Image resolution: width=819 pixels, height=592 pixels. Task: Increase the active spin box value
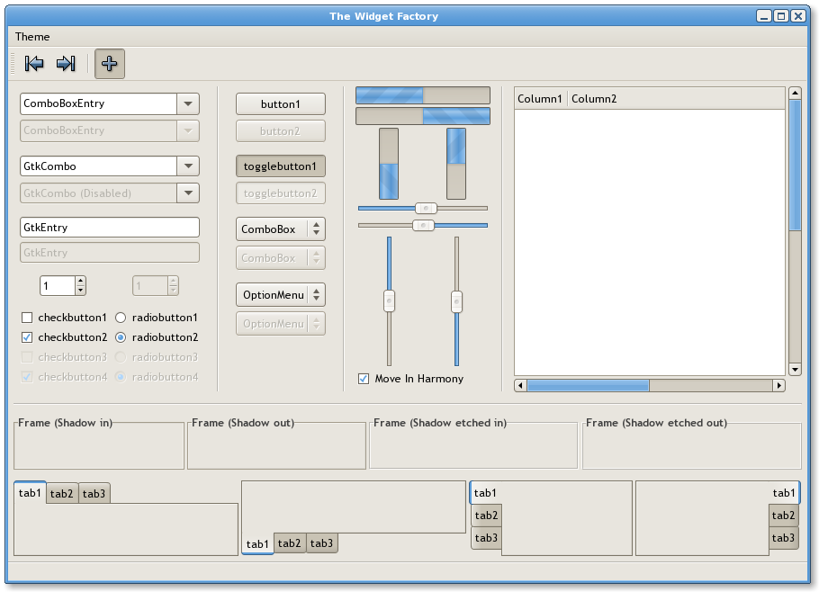pyautogui.click(x=80, y=282)
